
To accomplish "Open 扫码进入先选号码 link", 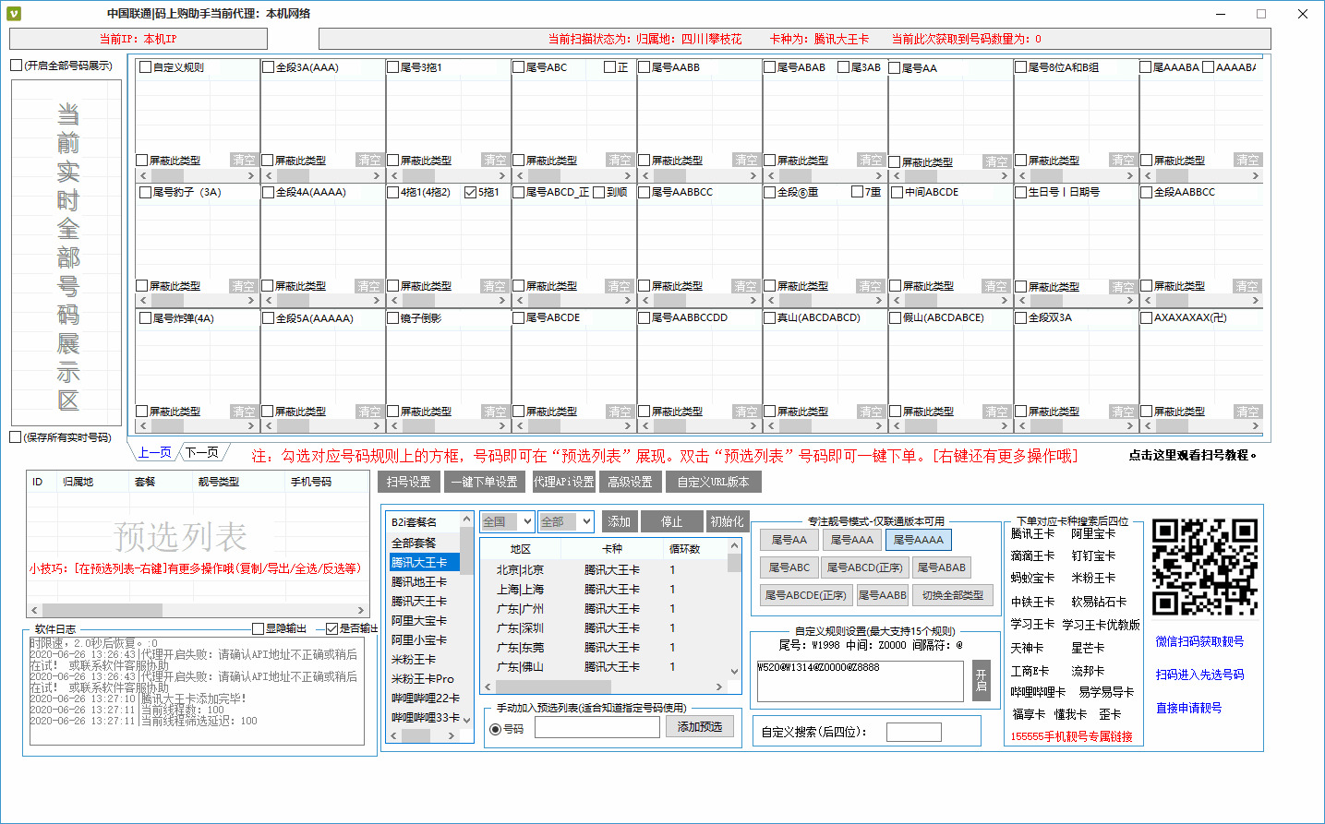I will [x=1199, y=675].
